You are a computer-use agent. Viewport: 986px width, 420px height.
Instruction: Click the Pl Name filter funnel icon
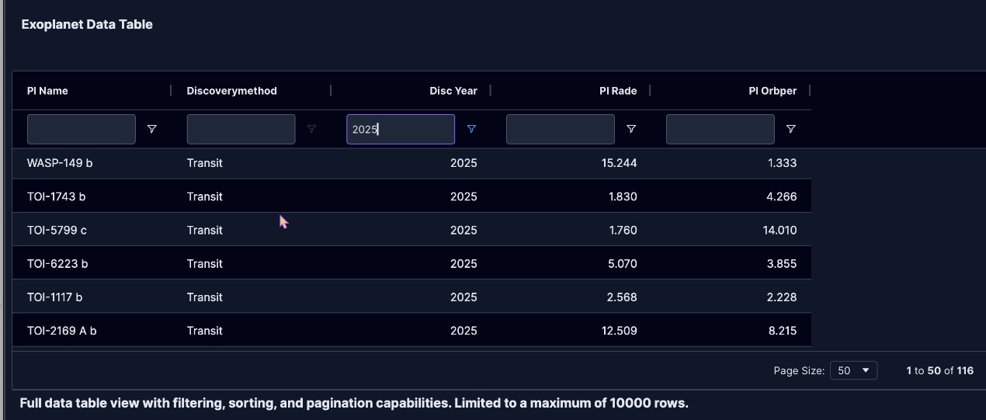tap(152, 130)
